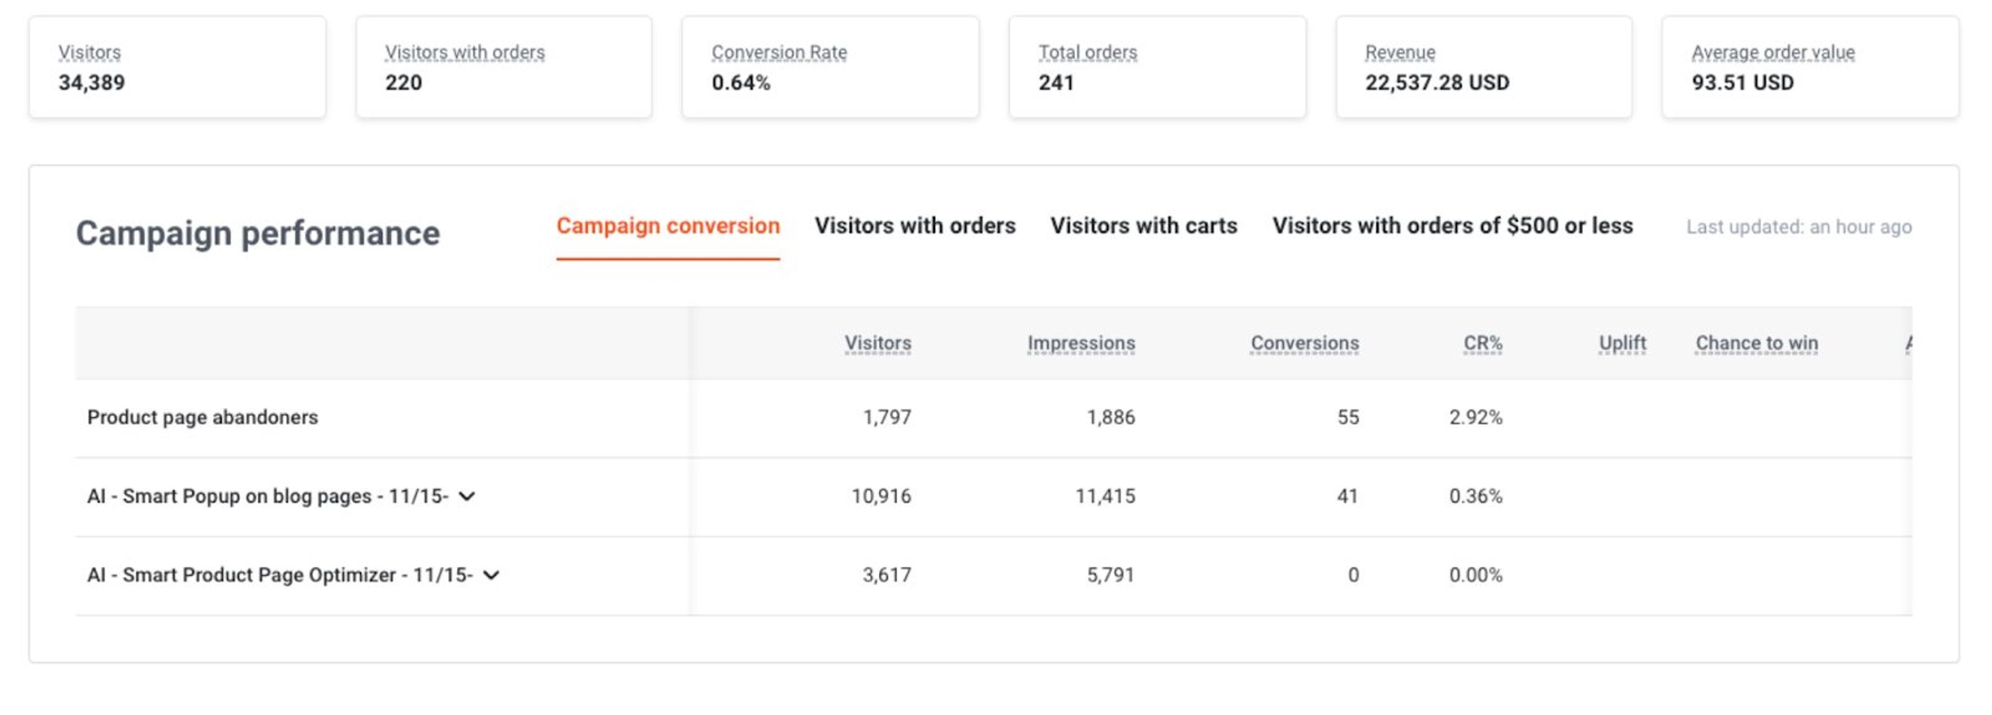The image size is (1992, 715).
Task: Click the Chance to win column header
Action: click(1757, 343)
